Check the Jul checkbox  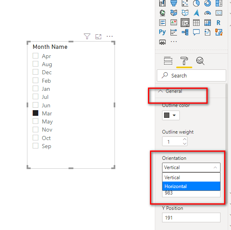[35, 97]
